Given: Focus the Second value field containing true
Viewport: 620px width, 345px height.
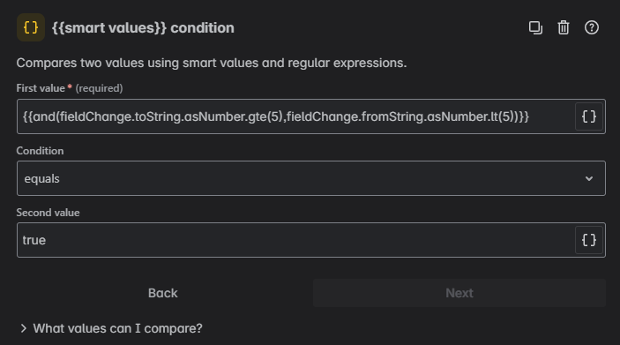Looking at the screenshot, I should [295, 240].
